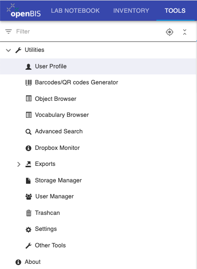Switch to the Lab Notebook tab
This screenshot has height=269, width=197.
point(75,11)
